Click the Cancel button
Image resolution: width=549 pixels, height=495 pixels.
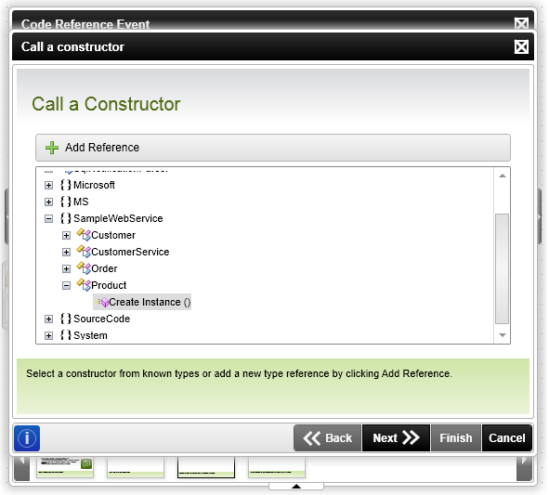pos(507,438)
